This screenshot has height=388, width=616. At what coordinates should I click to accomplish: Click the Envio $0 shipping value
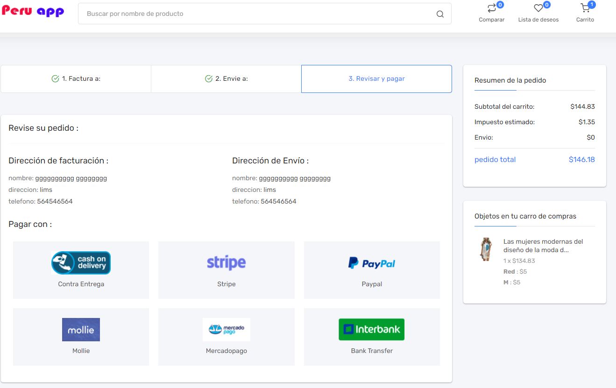pos(591,137)
